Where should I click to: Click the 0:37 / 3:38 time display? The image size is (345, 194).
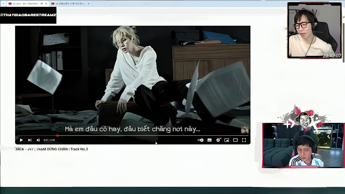(49, 140)
